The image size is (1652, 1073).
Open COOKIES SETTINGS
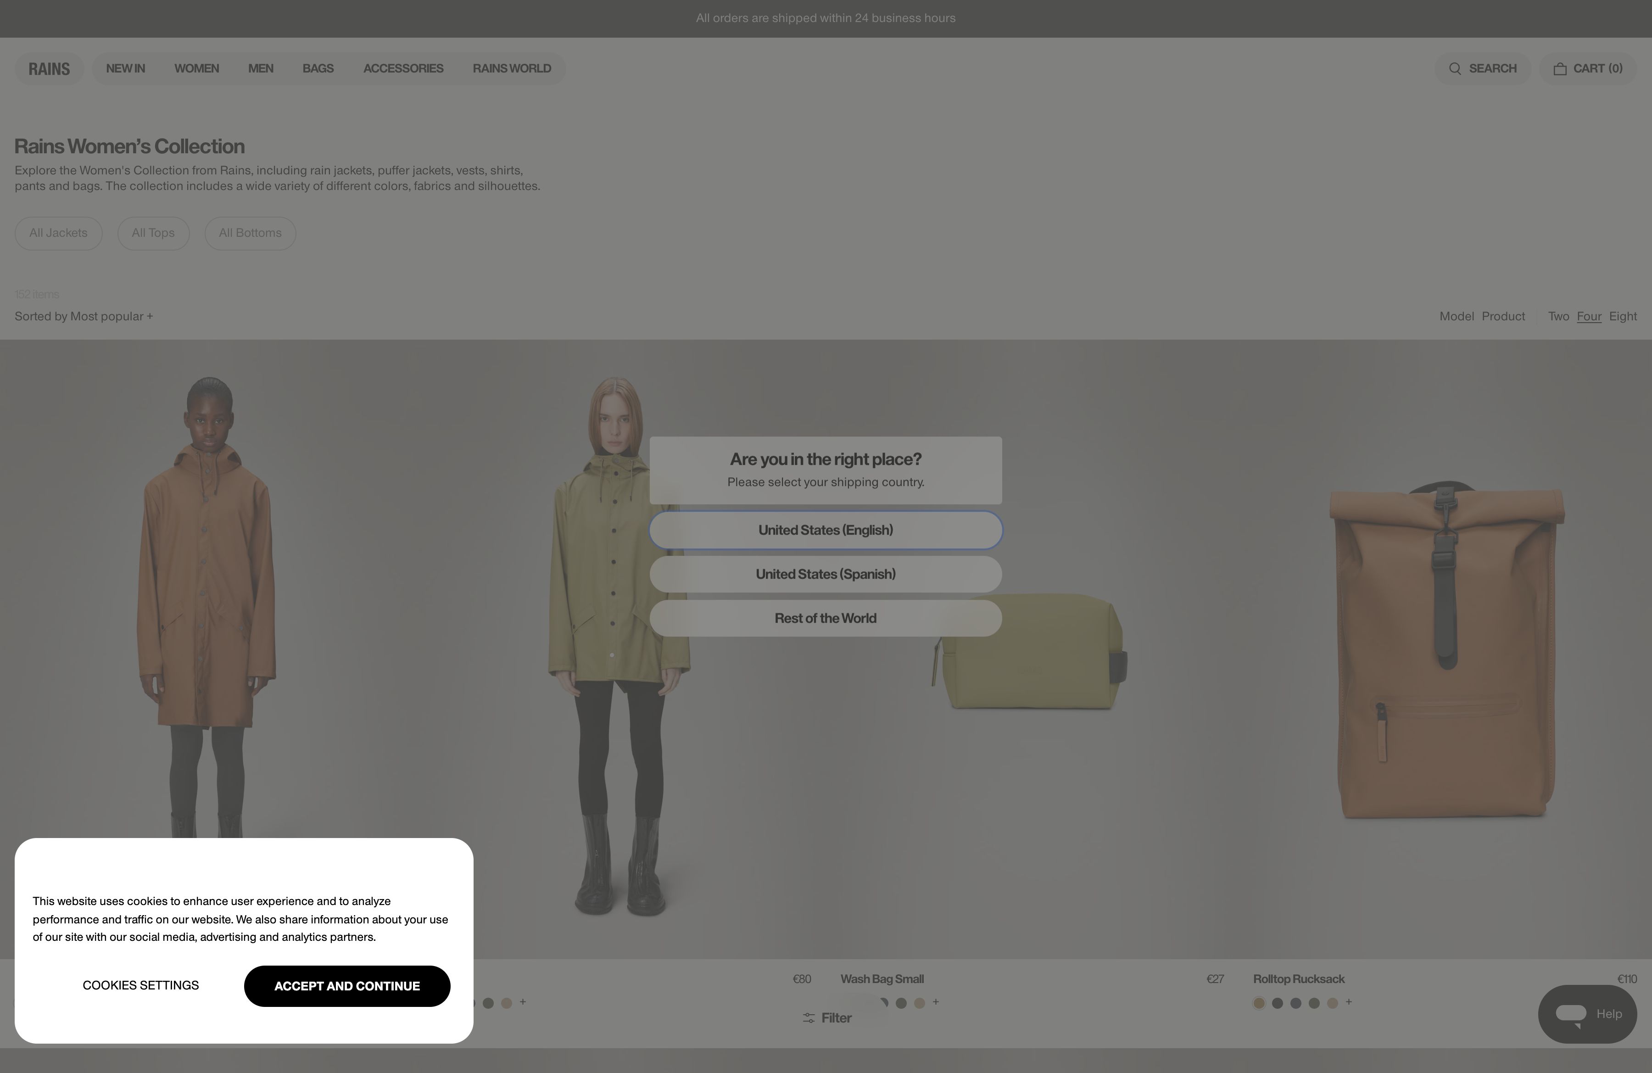[x=141, y=985]
